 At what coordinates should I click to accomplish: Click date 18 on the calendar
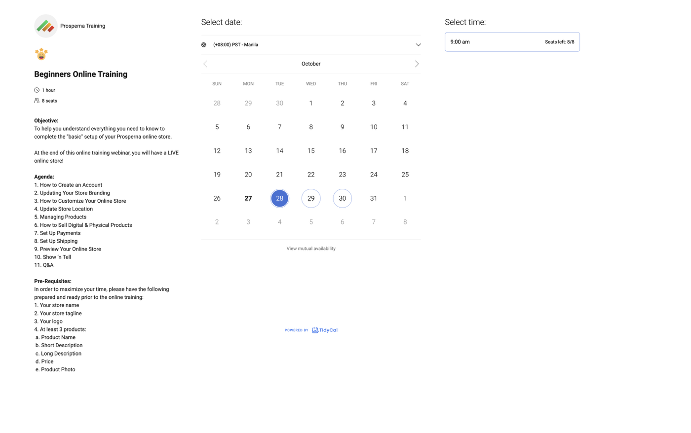point(405,151)
